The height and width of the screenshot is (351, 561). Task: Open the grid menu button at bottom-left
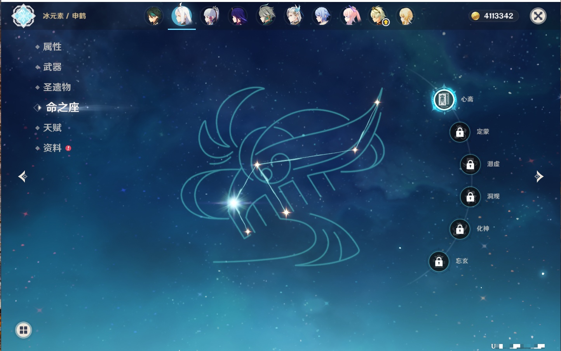point(23,330)
